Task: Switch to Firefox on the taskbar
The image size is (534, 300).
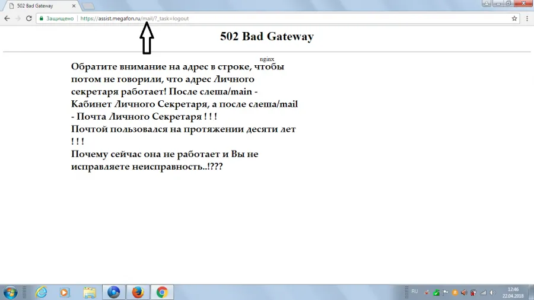Action: pyautogui.click(x=138, y=292)
